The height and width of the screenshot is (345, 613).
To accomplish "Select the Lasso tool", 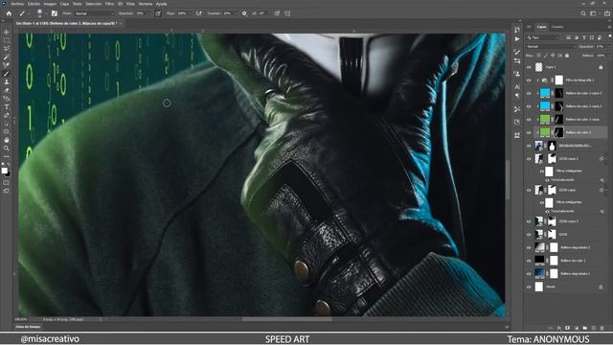I will (x=7, y=49).
